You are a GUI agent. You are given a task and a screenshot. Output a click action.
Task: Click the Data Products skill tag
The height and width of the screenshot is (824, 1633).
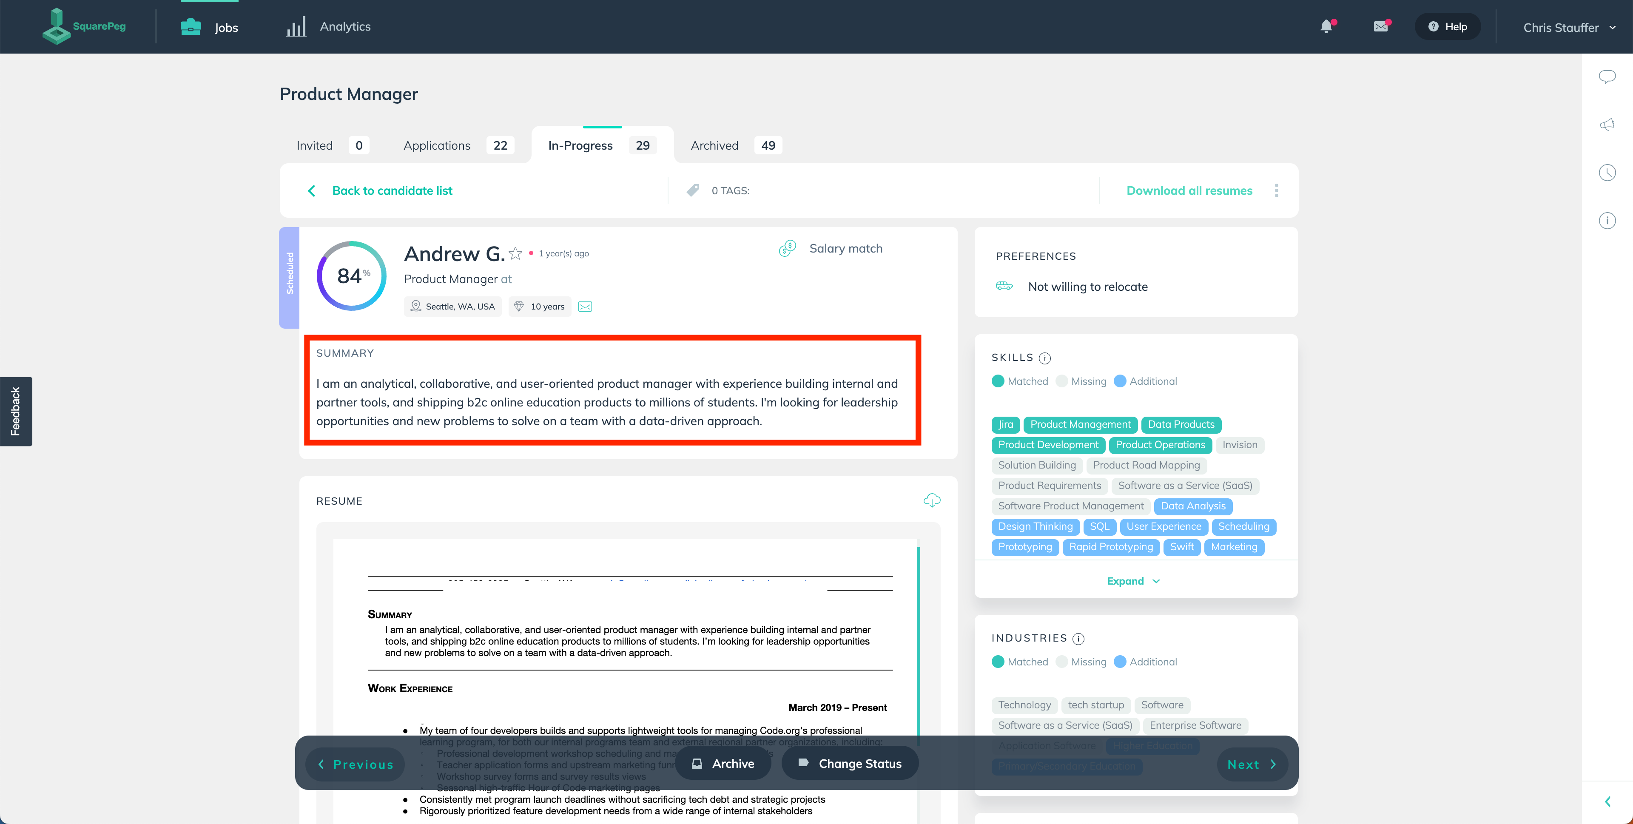1181,425
